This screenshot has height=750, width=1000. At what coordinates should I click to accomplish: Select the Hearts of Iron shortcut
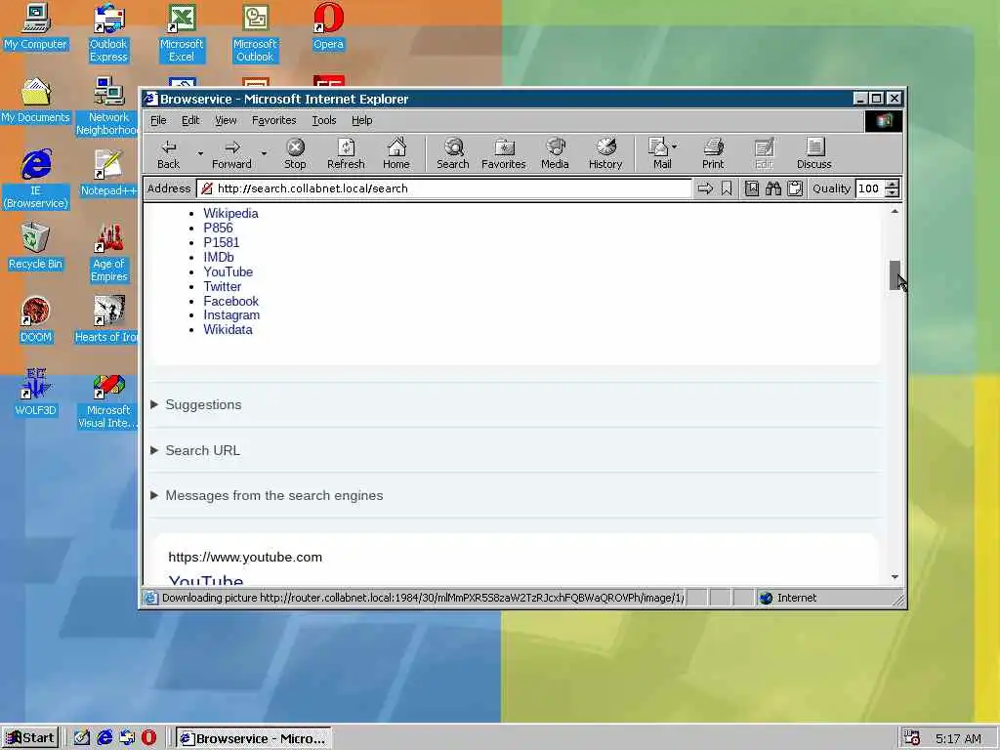click(x=107, y=320)
